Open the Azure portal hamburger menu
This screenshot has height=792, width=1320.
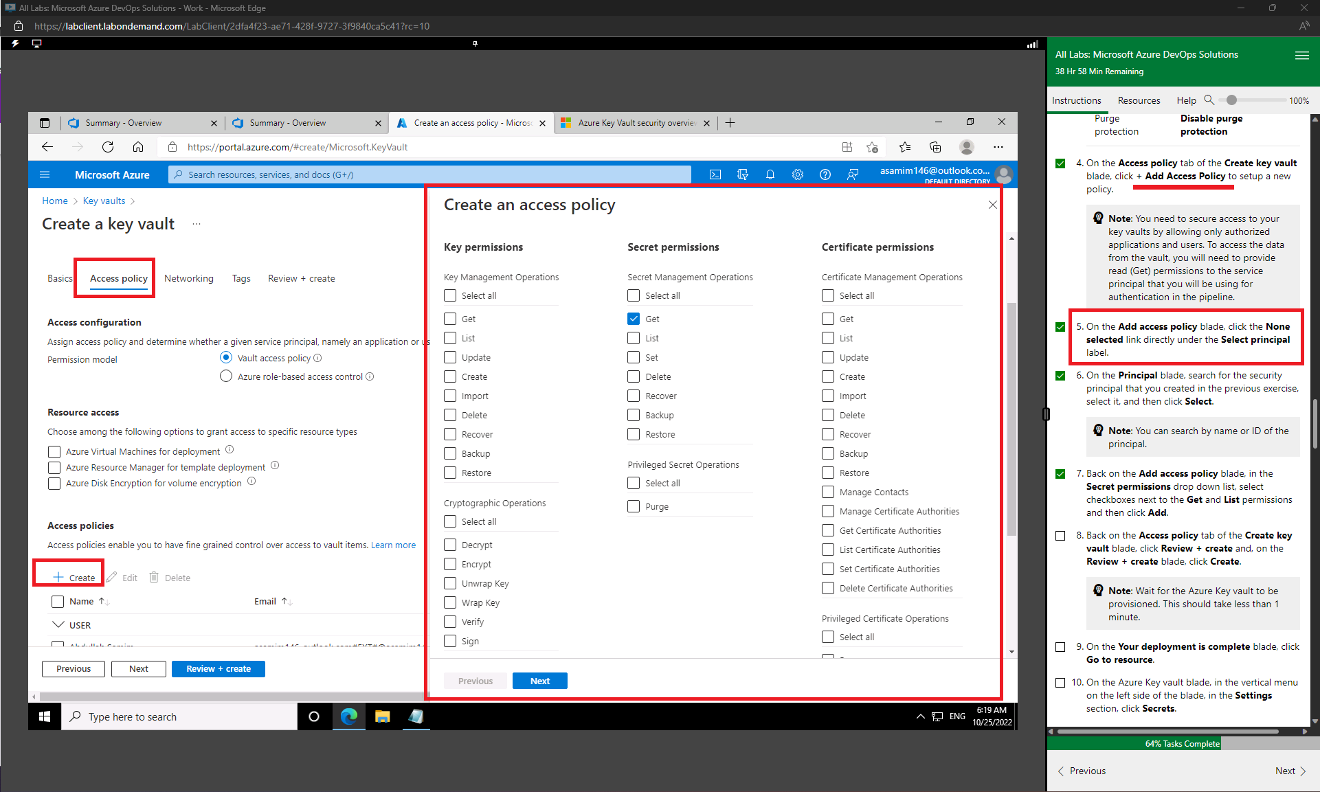[45, 174]
